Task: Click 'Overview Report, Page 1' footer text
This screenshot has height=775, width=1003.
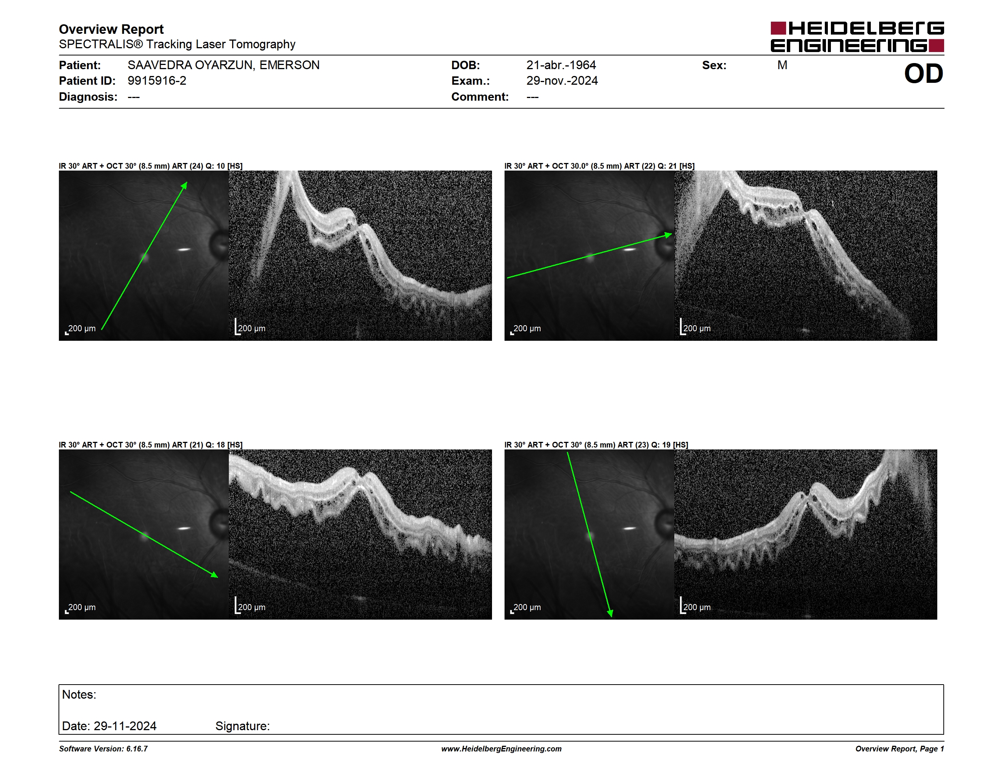Action: [900, 749]
